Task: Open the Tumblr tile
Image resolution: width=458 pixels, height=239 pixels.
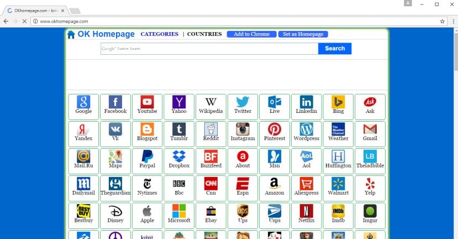Action: coord(179,134)
